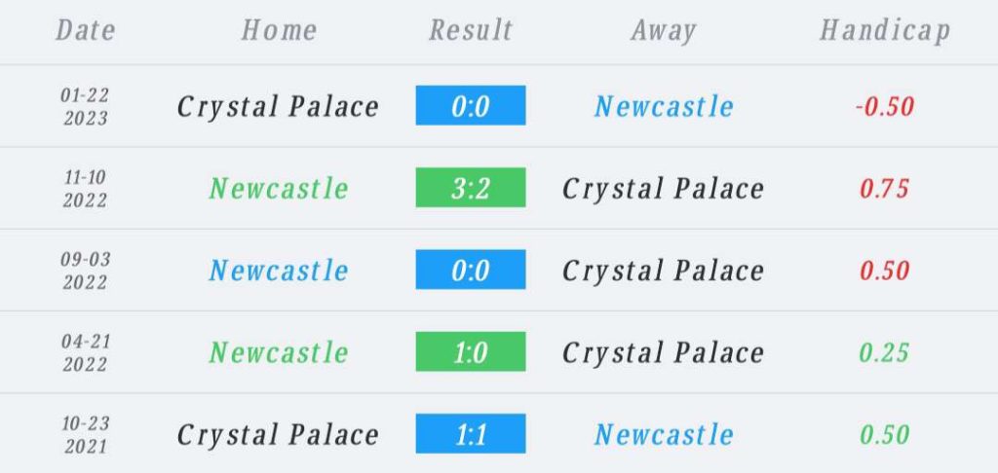This screenshot has width=998, height=473.
Task: Click the 0.75 handicap value
Action: pos(885,189)
